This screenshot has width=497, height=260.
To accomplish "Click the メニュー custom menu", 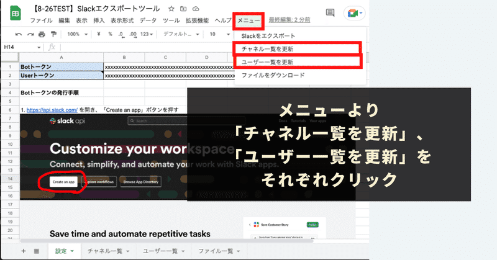I will coord(248,20).
